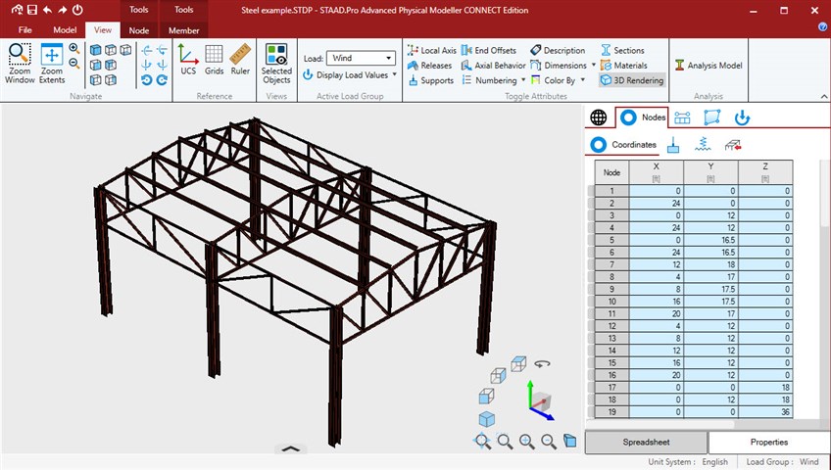
Task: Click the power icon in title bar
Action: [77, 10]
